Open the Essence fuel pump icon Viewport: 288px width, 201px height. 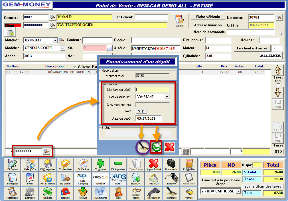171,179
